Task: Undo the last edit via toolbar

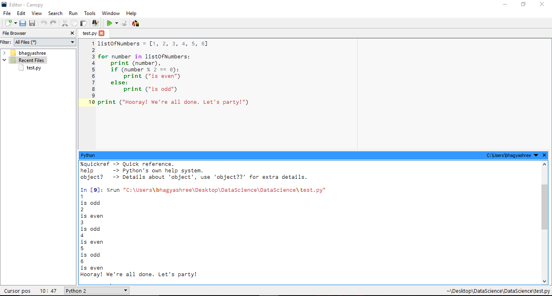Action: pos(44,24)
